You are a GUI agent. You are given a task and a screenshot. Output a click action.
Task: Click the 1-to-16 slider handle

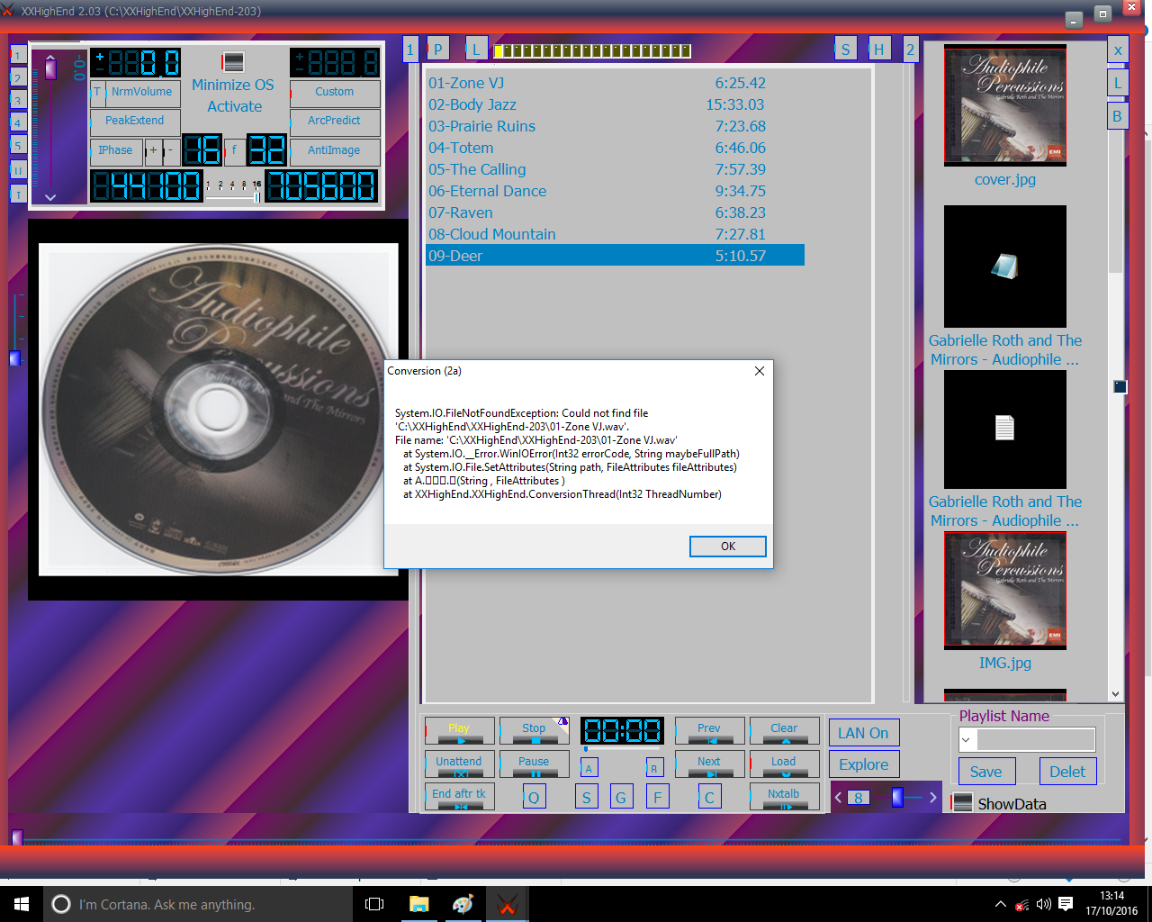tap(256, 197)
